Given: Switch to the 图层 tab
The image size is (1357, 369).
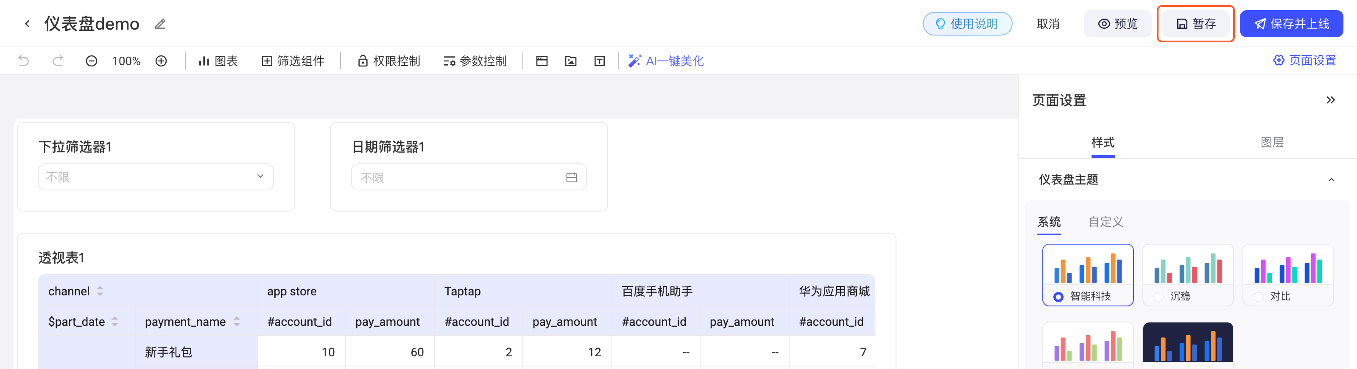Looking at the screenshot, I should tap(1272, 143).
